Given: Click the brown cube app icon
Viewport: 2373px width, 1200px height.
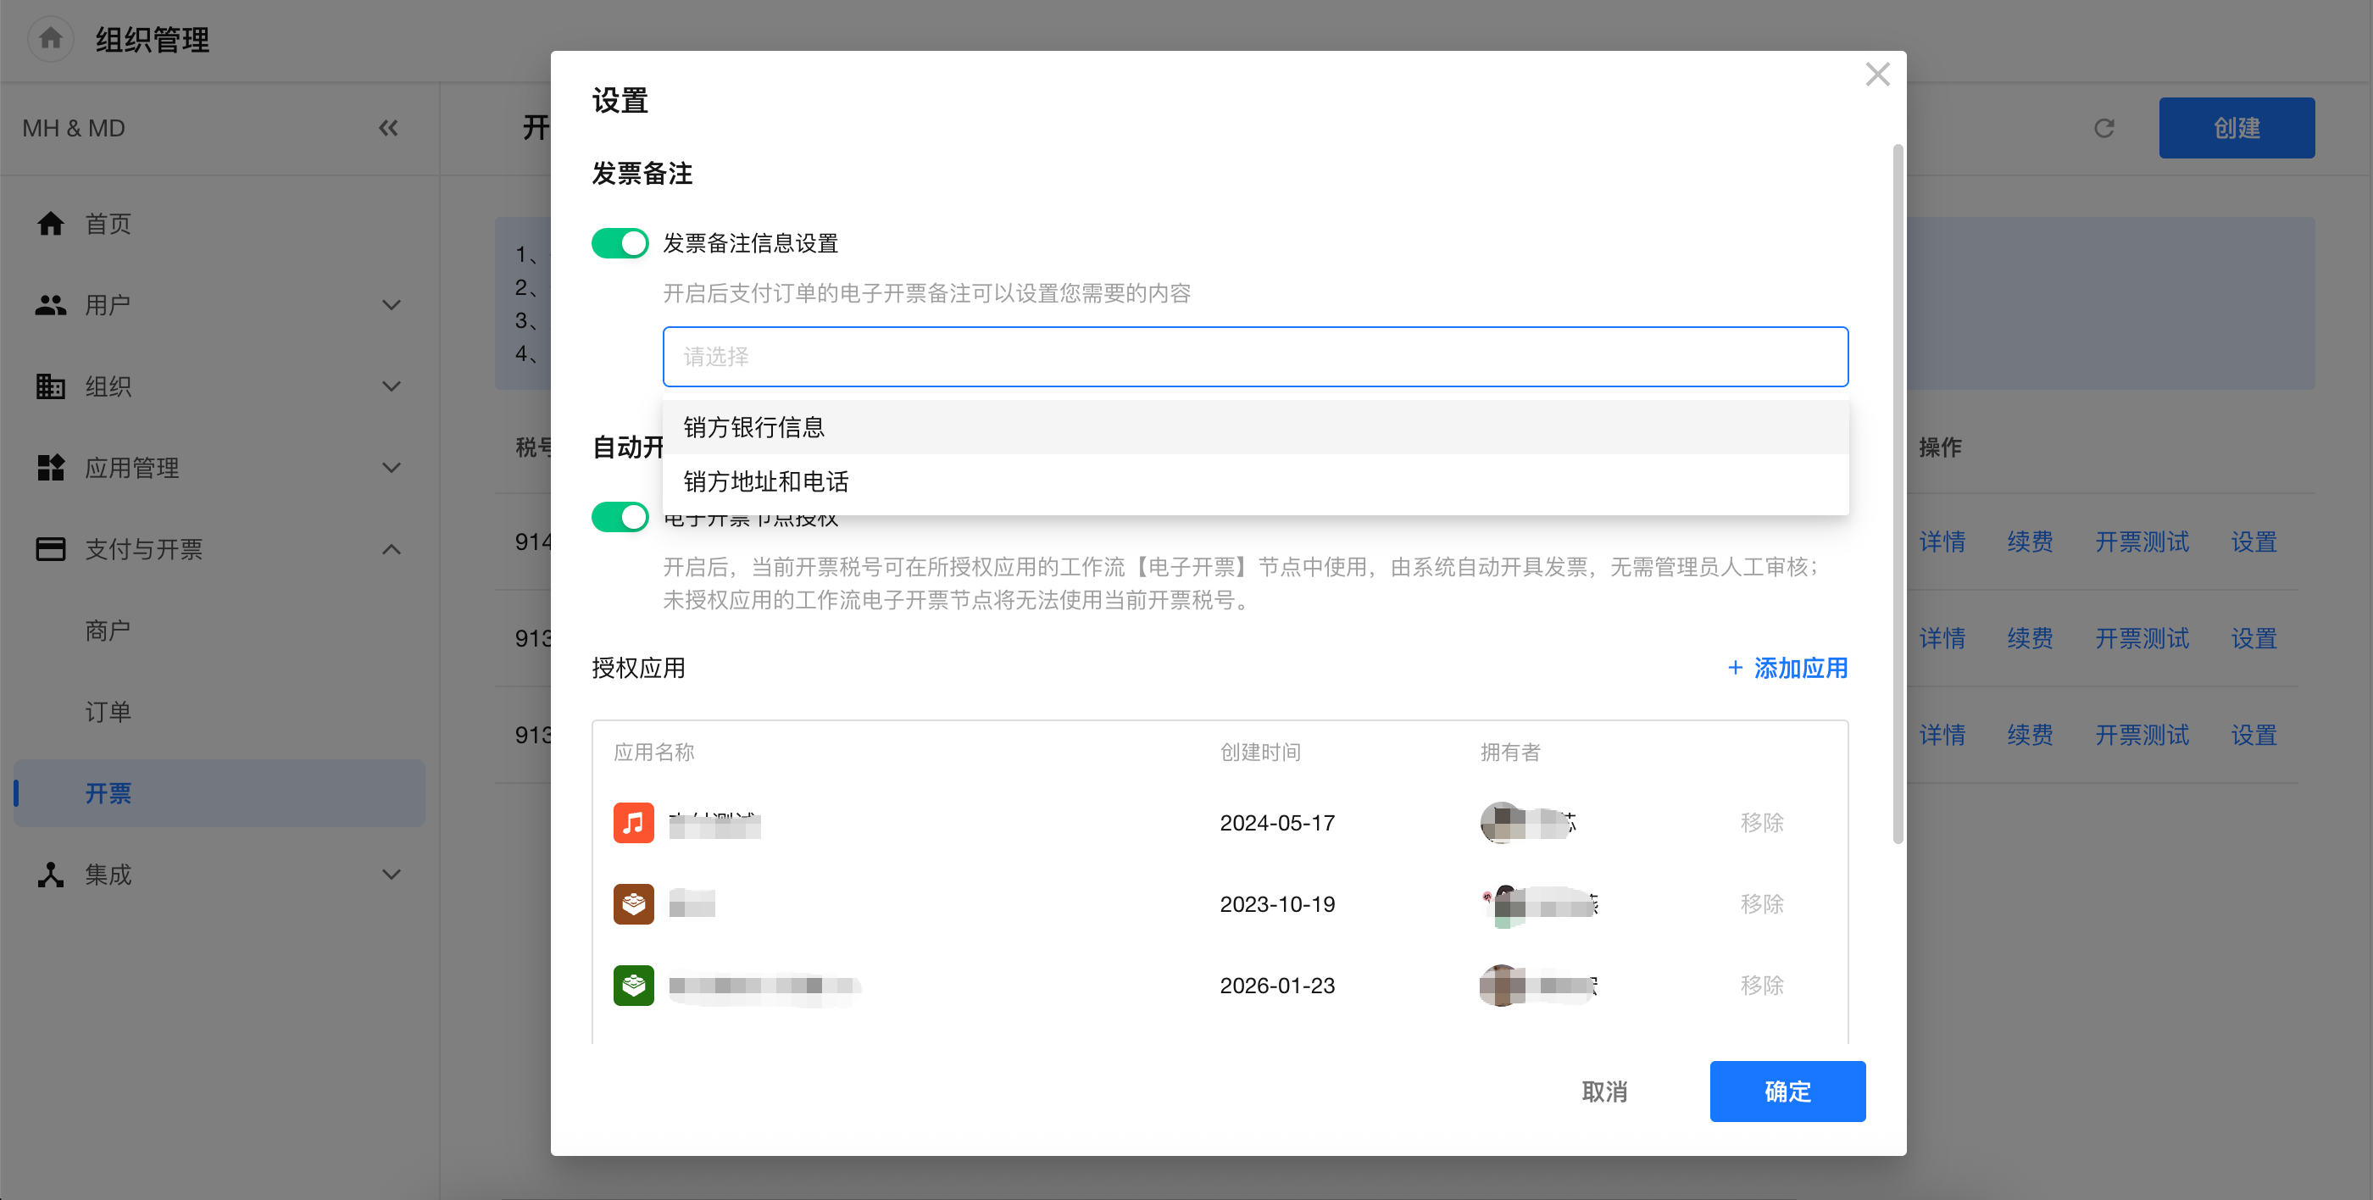Looking at the screenshot, I should point(633,903).
